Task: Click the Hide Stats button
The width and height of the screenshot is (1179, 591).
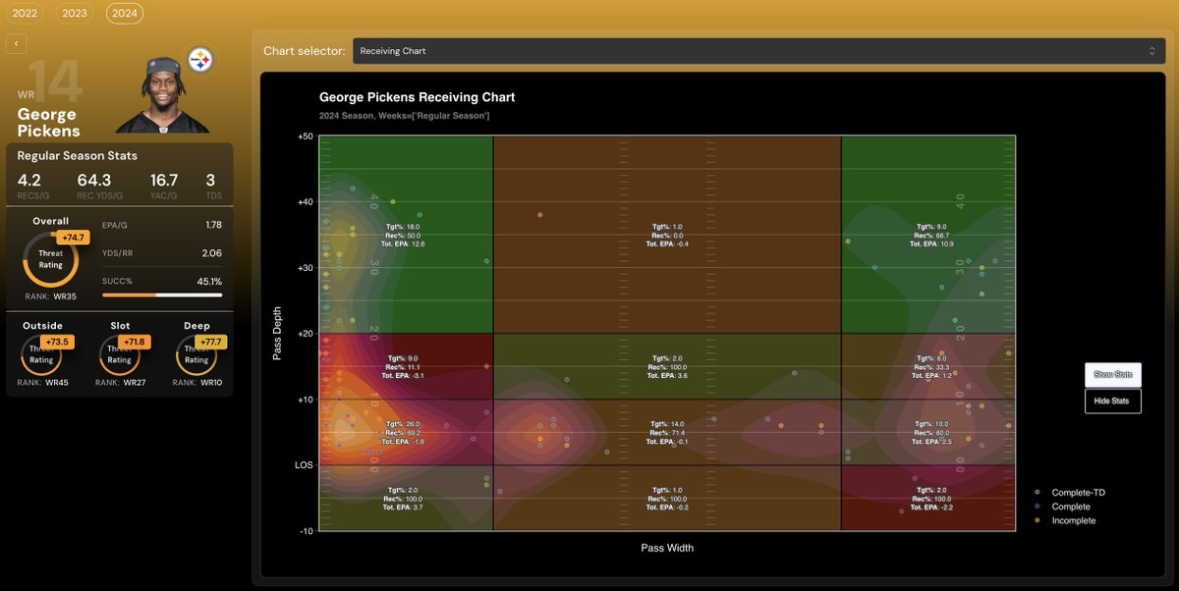Action: click(1113, 401)
